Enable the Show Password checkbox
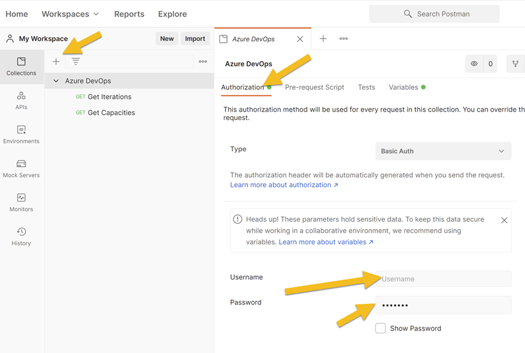525x353 pixels. pyautogui.click(x=381, y=328)
